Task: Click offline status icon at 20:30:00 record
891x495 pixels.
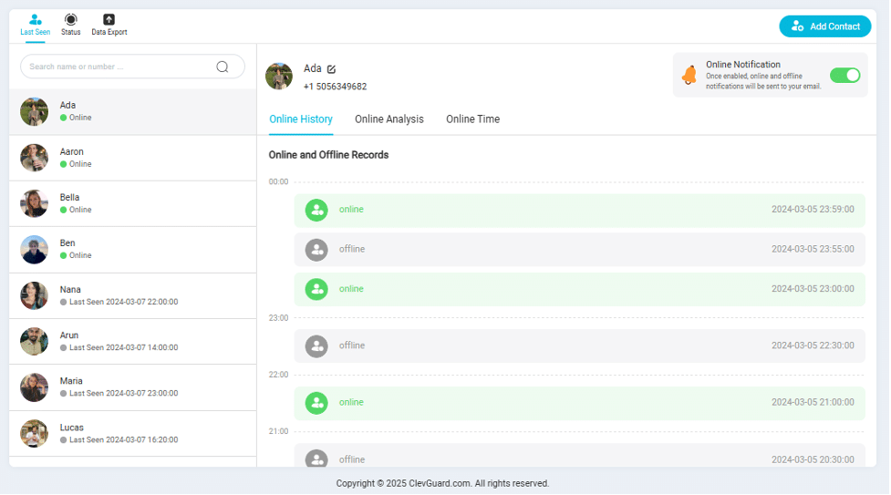Action: coord(316,458)
